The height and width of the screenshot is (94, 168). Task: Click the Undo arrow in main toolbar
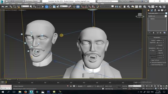pyautogui.click(x=3, y=7)
